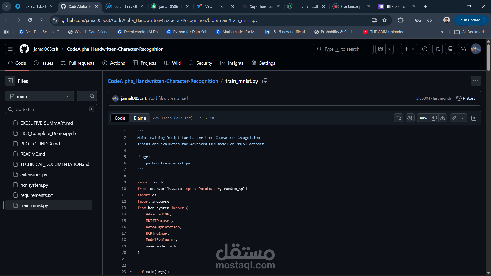Click the pencil edit file icon
The height and width of the screenshot is (276, 491).
[x=454, y=118]
